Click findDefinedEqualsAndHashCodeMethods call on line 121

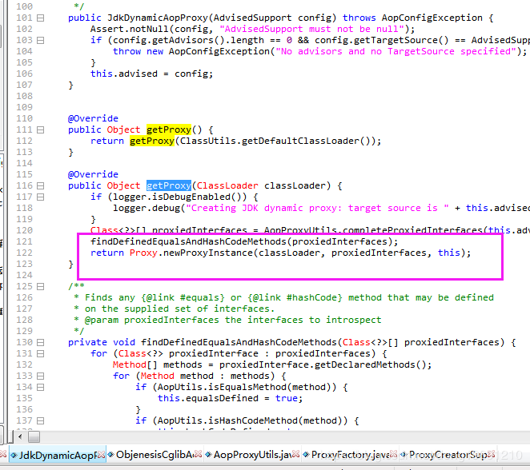pos(188,242)
